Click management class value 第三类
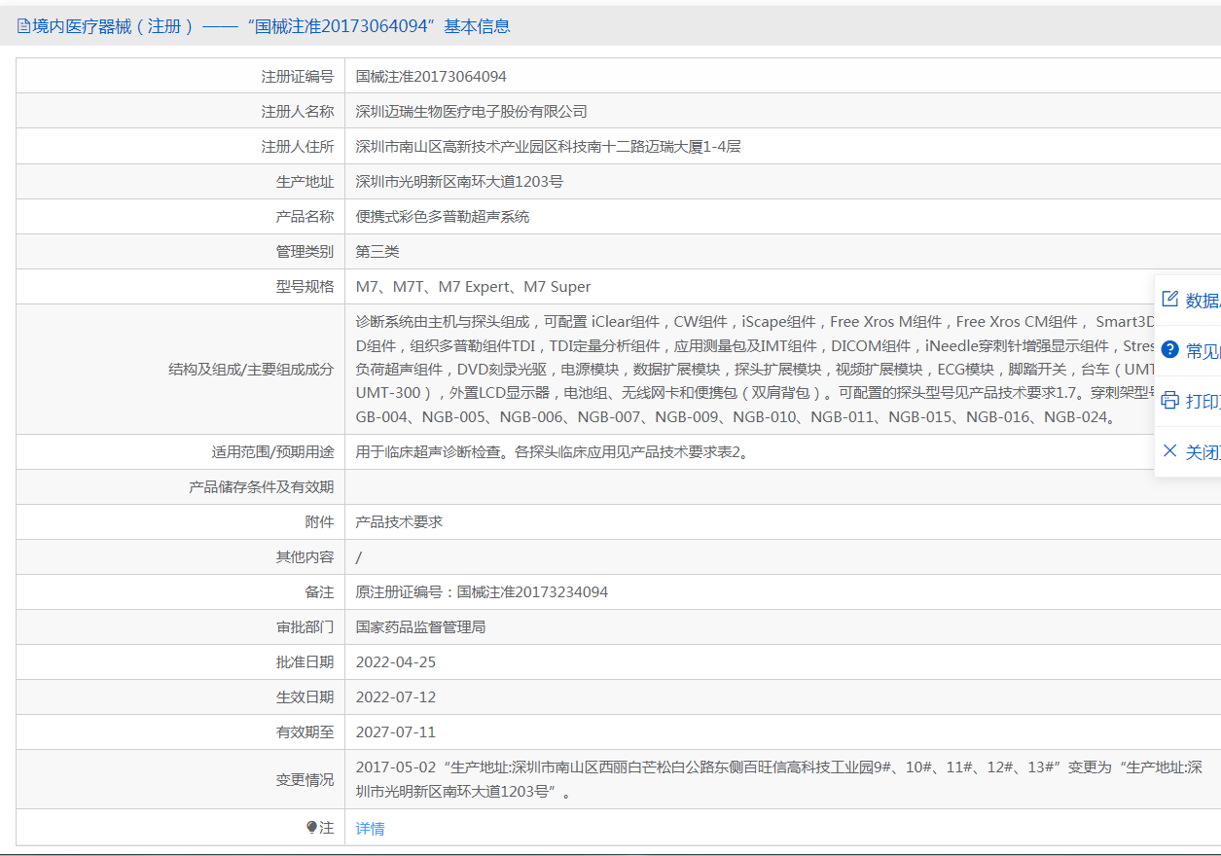 pos(377,252)
